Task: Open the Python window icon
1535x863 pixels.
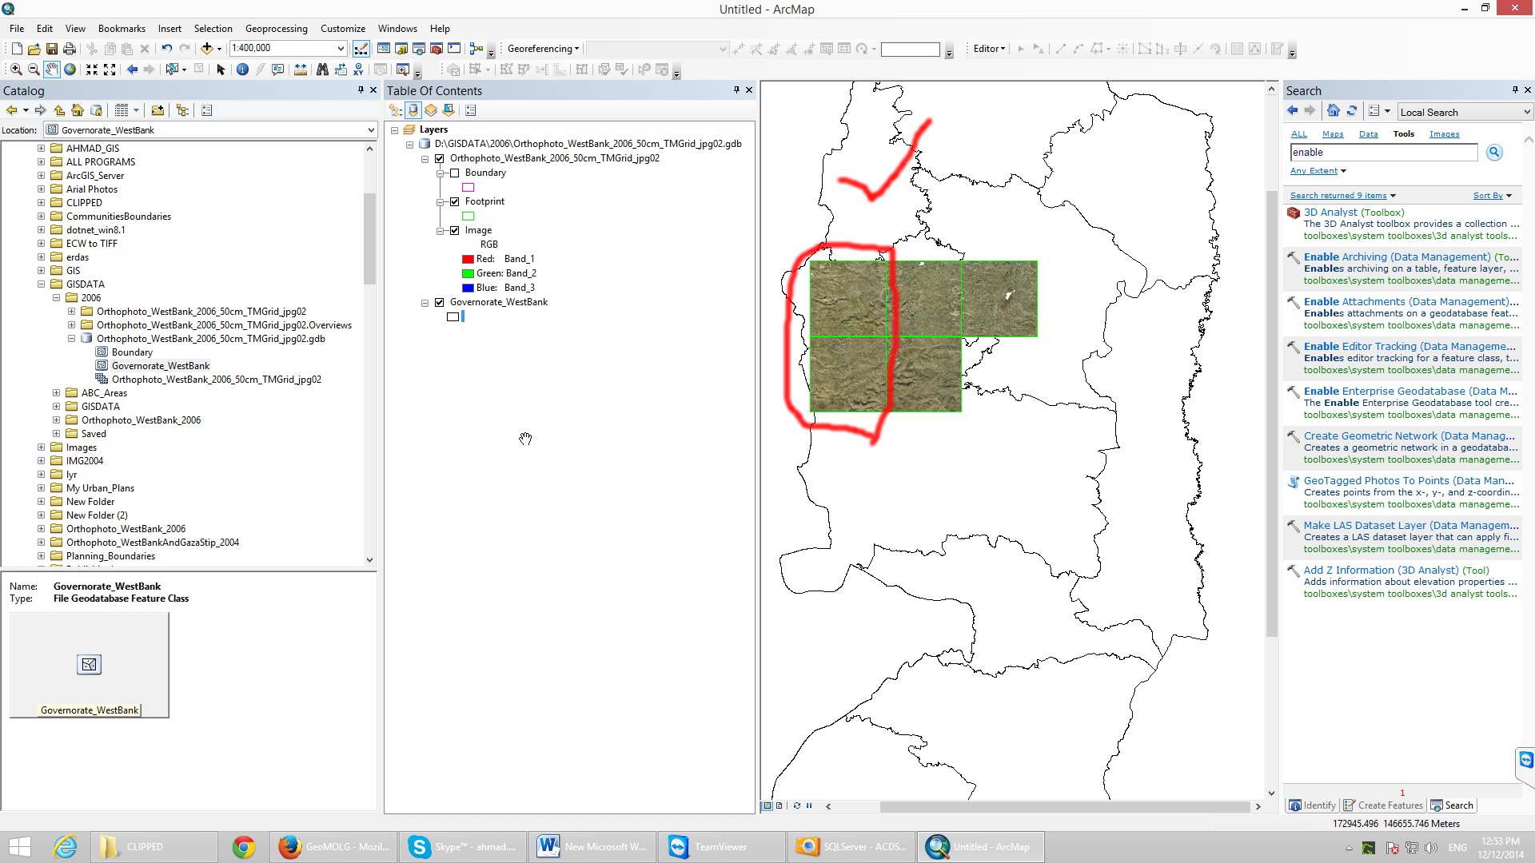Action: pos(454,49)
